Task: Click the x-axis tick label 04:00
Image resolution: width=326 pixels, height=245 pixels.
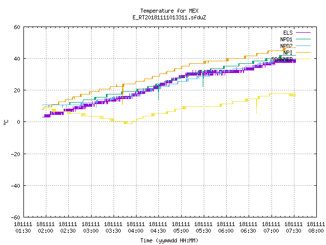Action: tap(136, 231)
